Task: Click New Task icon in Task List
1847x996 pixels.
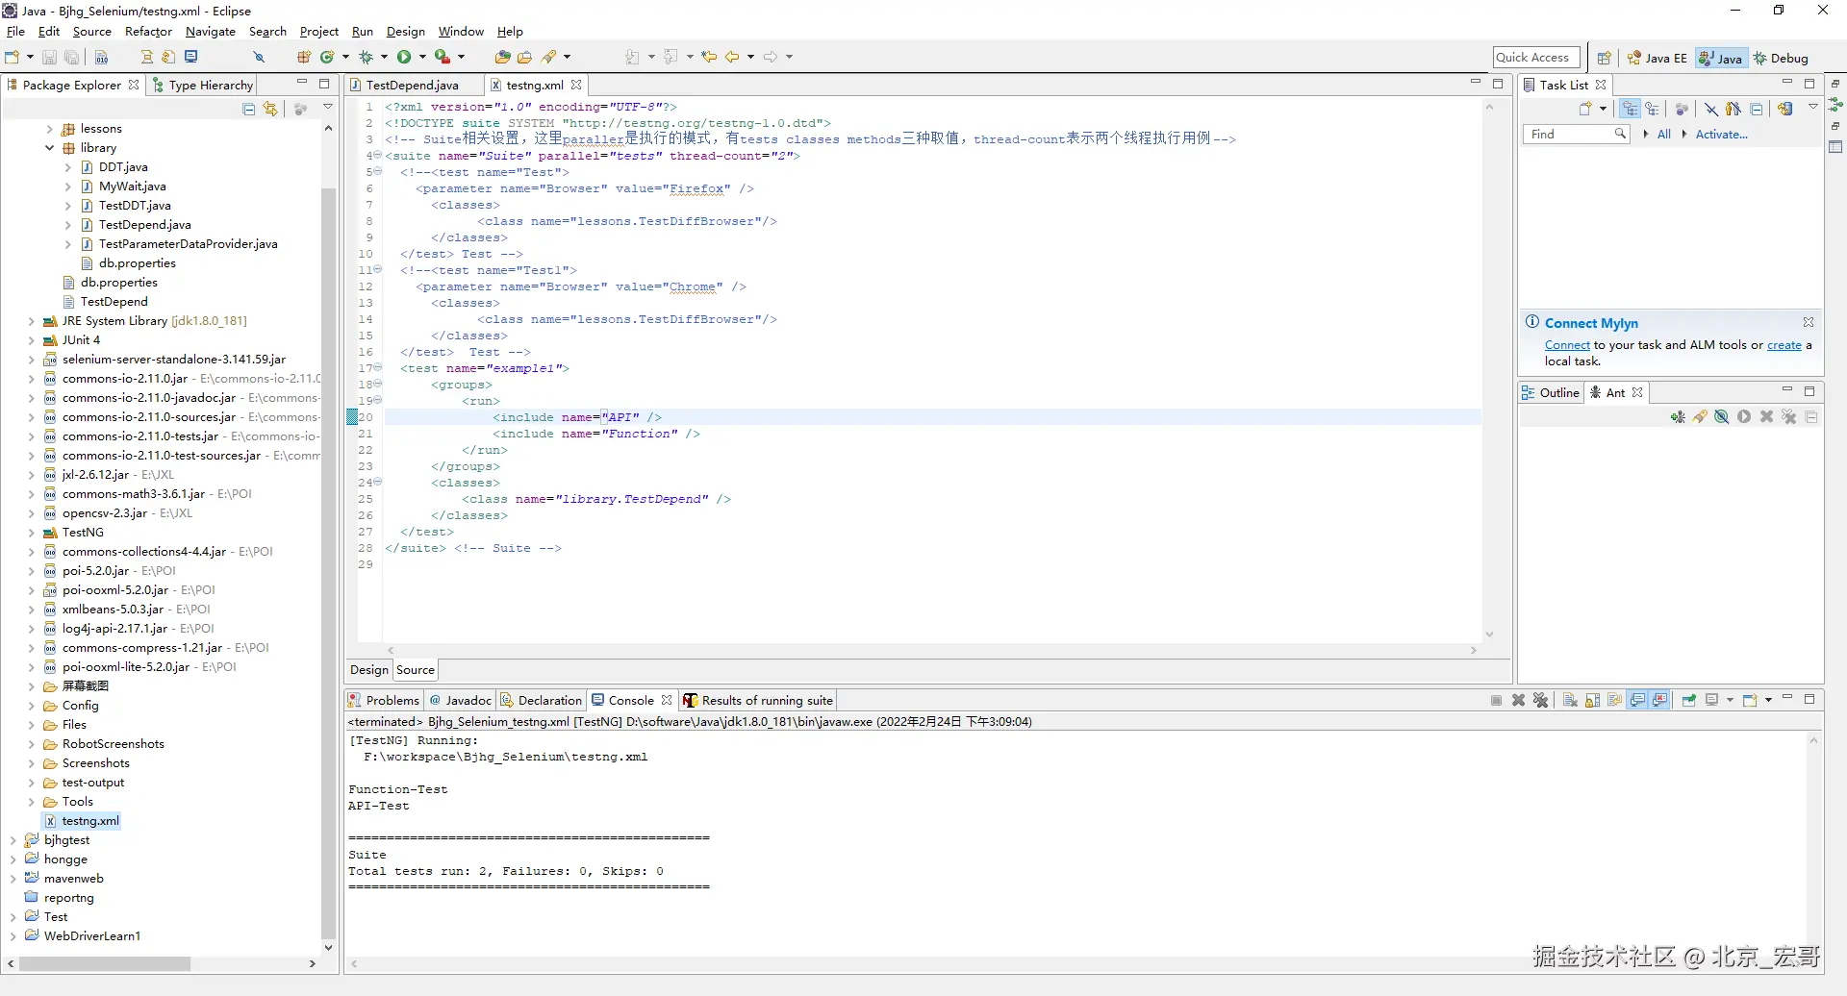Action: tap(1585, 109)
